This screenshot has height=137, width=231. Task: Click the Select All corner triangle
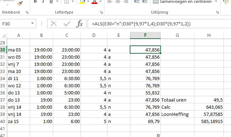(3, 35)
